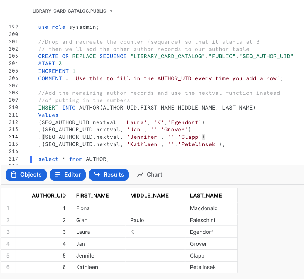Select the 'Jennifer' cell in results table
The image size is (304, 279).
point(98,256)
